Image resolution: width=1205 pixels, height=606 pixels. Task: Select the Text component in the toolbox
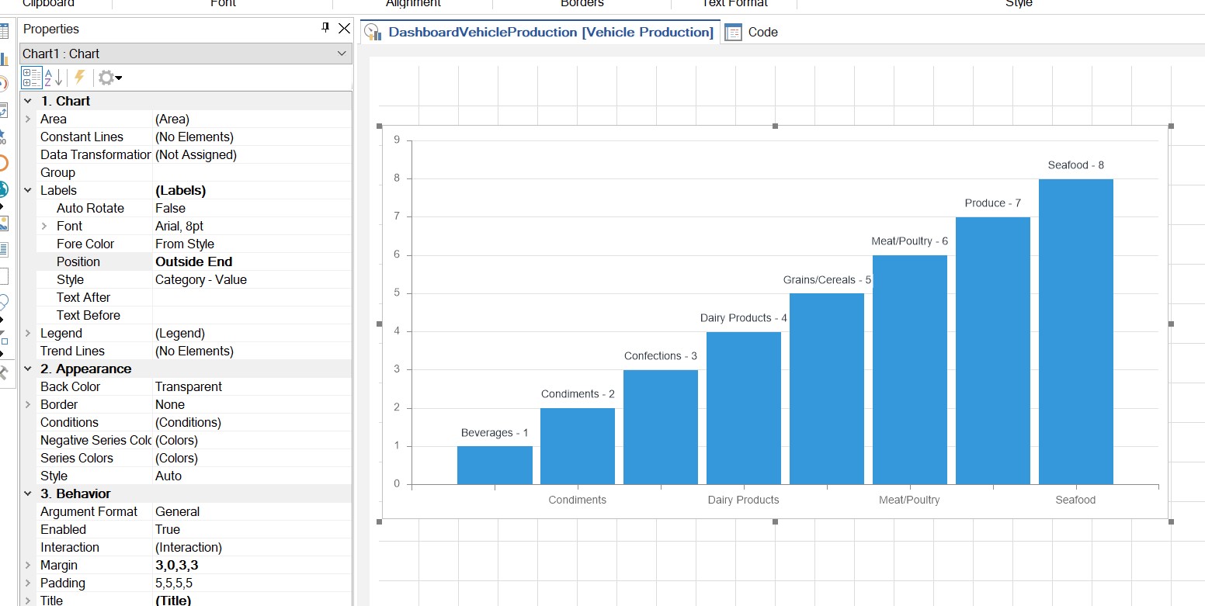pos(4,250)
